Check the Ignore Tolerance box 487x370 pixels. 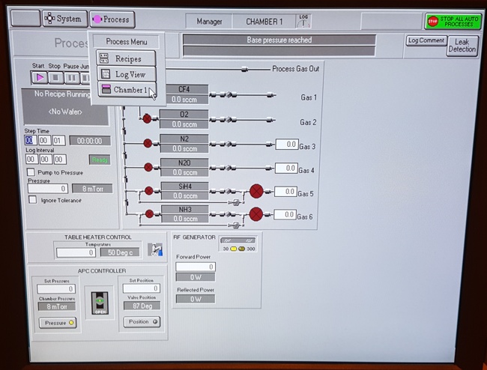32,200
